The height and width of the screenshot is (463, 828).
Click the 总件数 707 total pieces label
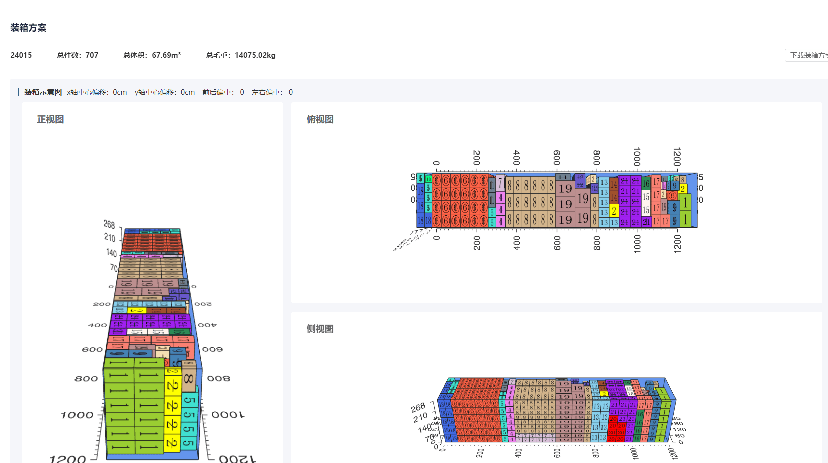point(78,55)
